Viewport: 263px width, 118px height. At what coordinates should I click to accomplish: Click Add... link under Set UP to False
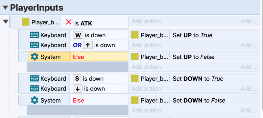point(249,67)
